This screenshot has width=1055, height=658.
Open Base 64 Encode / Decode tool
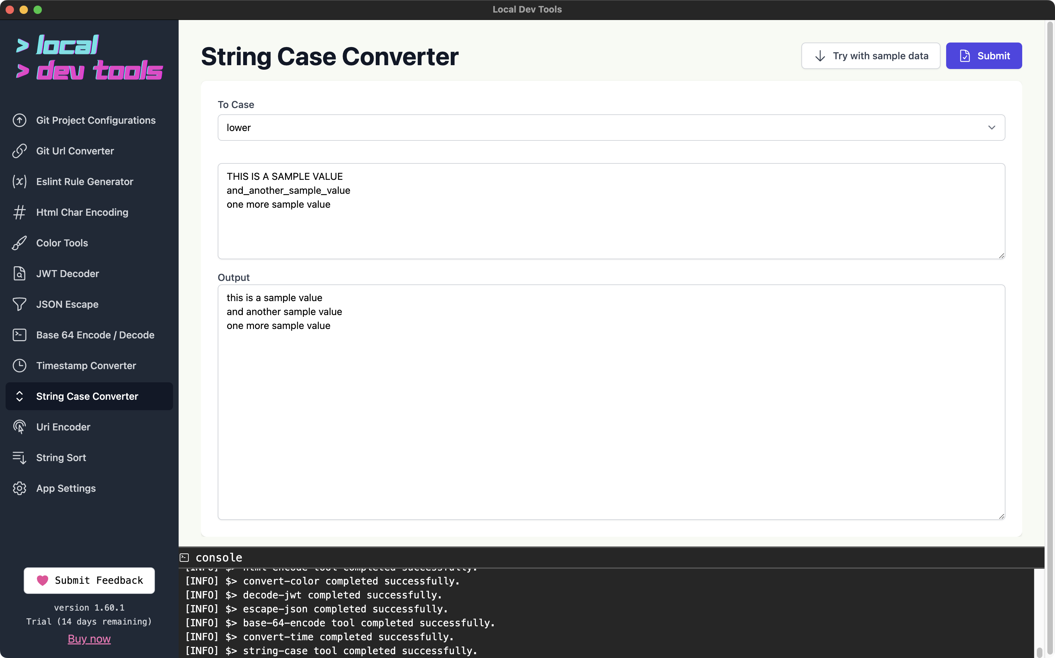(89, 335)
